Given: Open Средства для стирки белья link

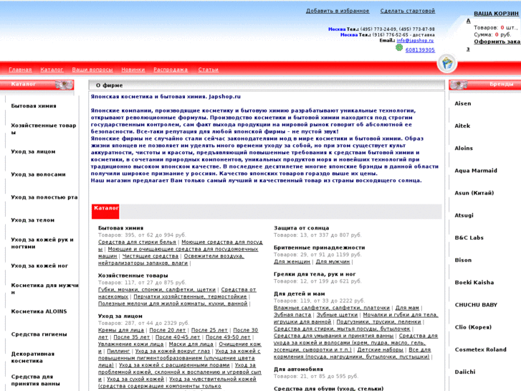Looking at the screenshot, I should (x=137, y=242).
